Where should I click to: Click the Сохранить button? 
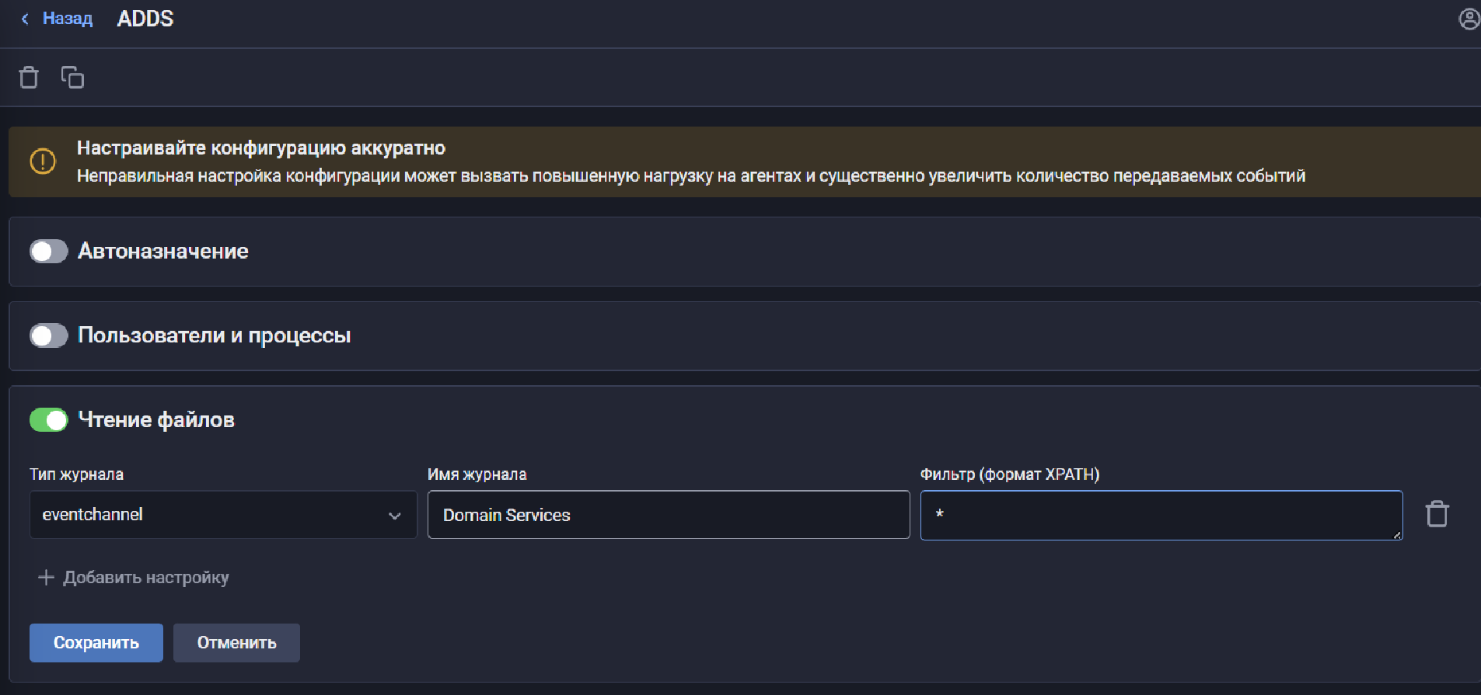coord(96,643)
